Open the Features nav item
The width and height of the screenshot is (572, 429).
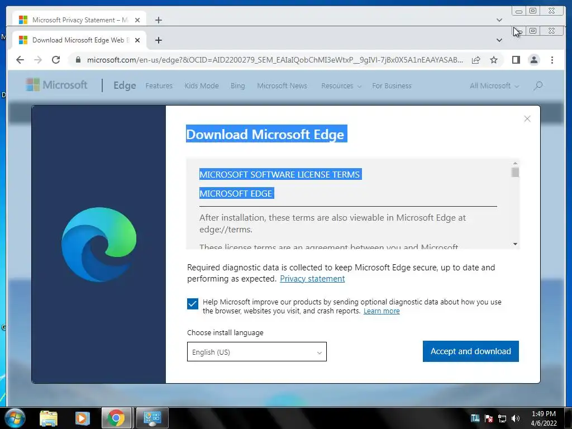click(x=159, y=85)
